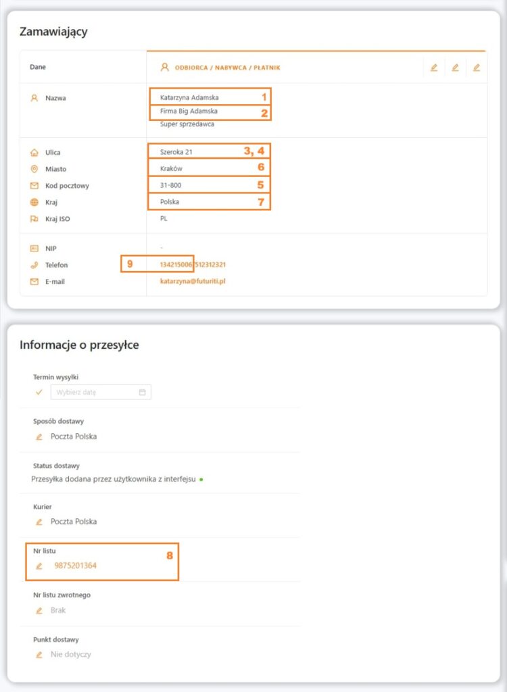
Task: Confirm Termin wysyłki with the checkmark
Action: point(39,392)
